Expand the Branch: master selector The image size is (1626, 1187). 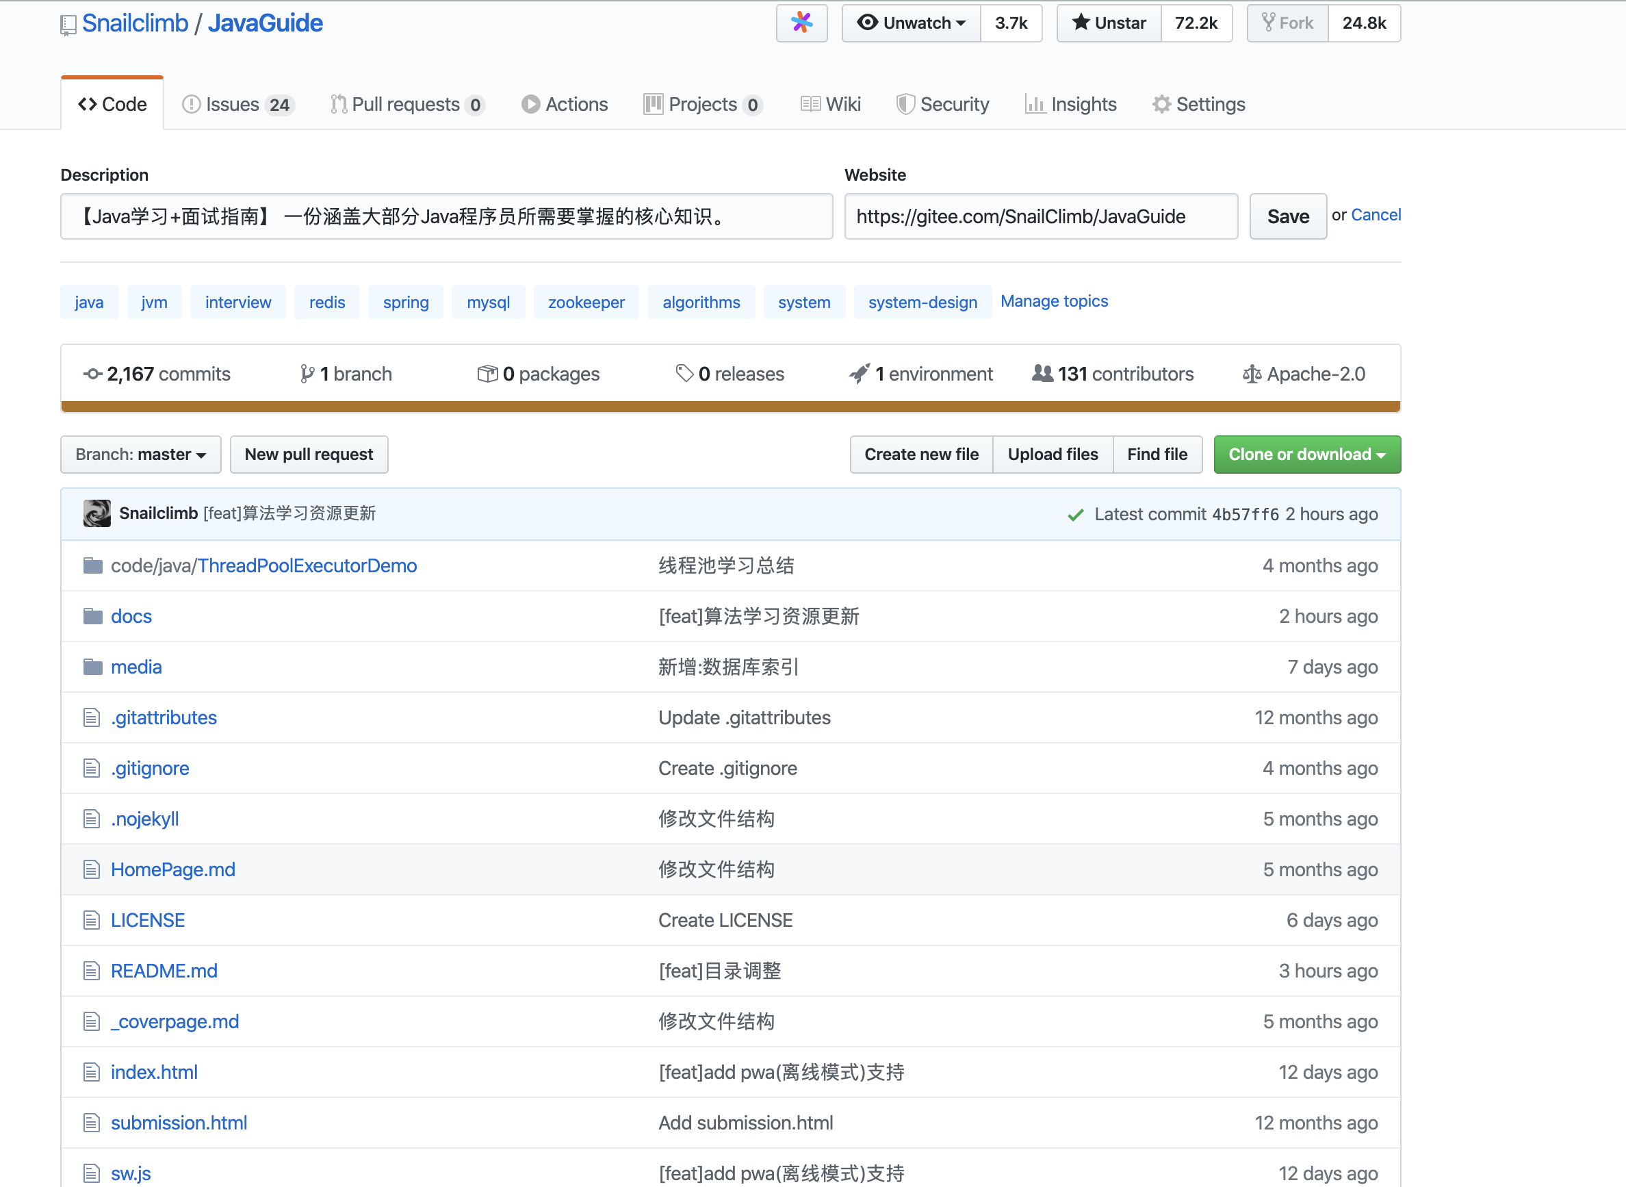click(x=141, y=454)
